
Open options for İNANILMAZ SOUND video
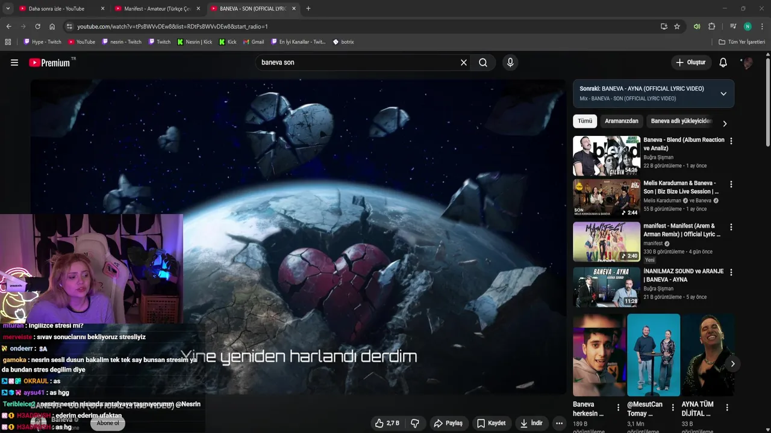point(731,272)
